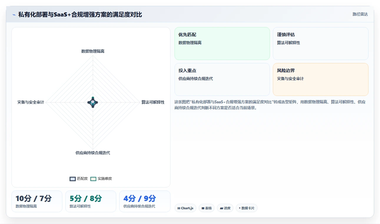Click the 数据物理隔离 radar axis label
380x224 pixels.
click(93, 51)
